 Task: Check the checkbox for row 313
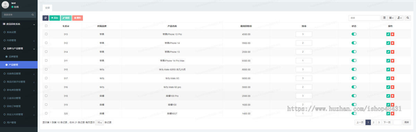coord(46,34)
